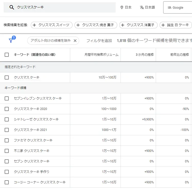Viewport: 192px width, 190px height.
Task: Click keyword セブンイレブン クリスマス ケーキ
Action: coord(38,98)
